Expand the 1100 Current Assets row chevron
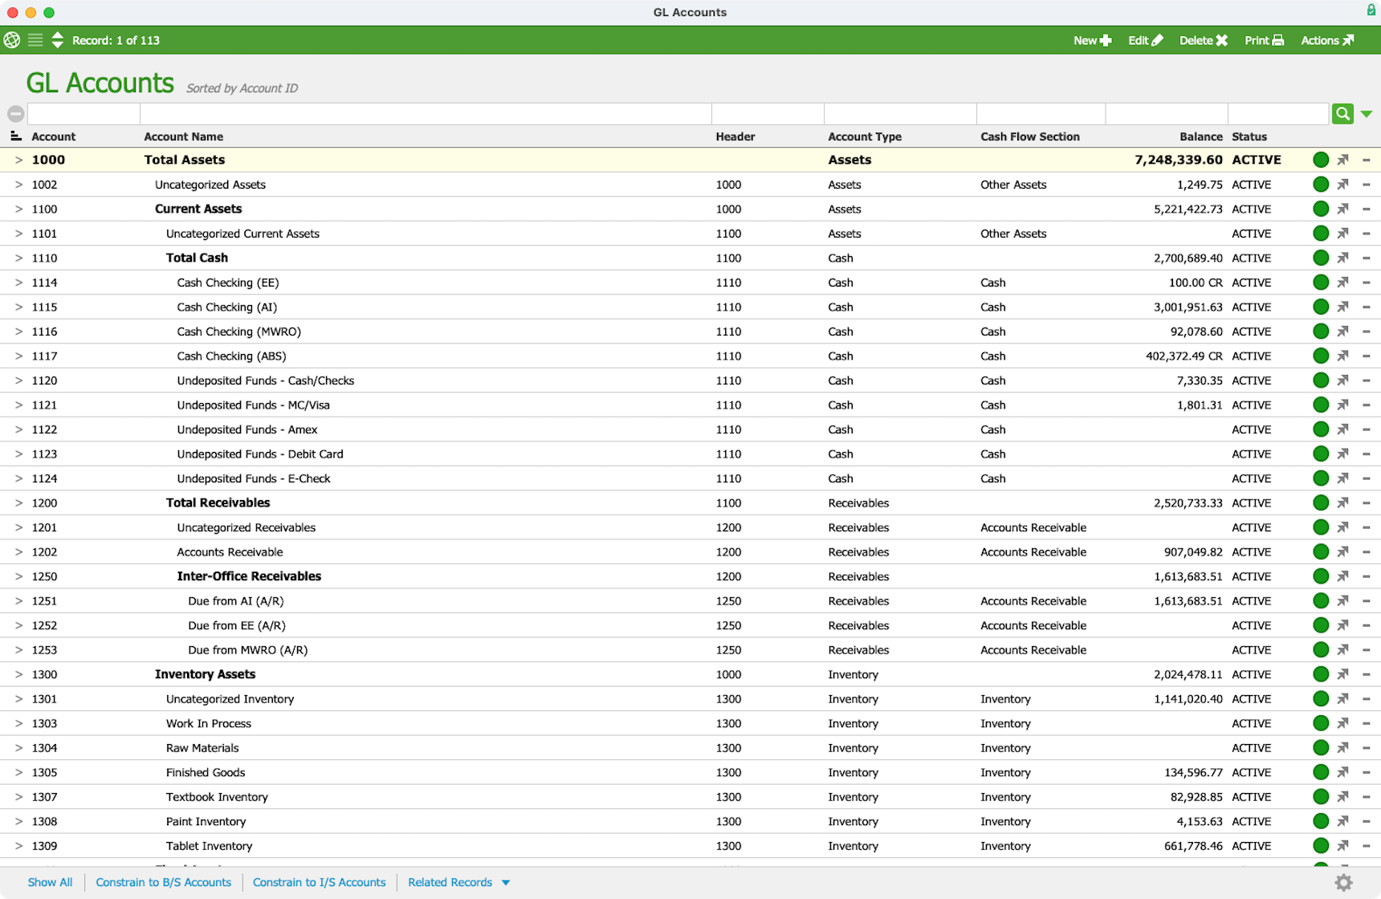Viewport: 1381px width, 899px height. pyautogui.click(x=18, y=209)
